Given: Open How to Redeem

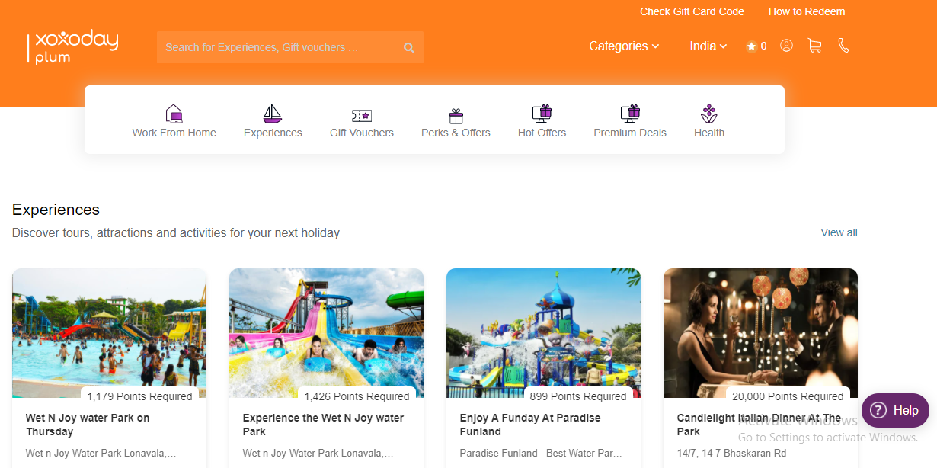Looking at the screenshot, I should (x=807, y=11).
